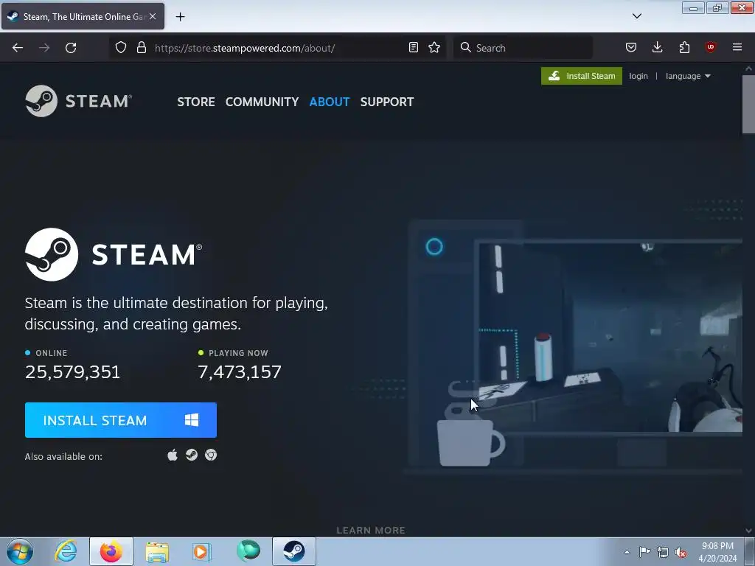Open the STORE navigation menu
Image resolution: width=755 pixels, height=566 pixels.
point(196,102)
